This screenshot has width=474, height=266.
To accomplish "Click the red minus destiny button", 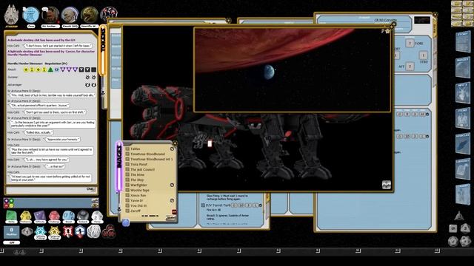I will point(6,205).
